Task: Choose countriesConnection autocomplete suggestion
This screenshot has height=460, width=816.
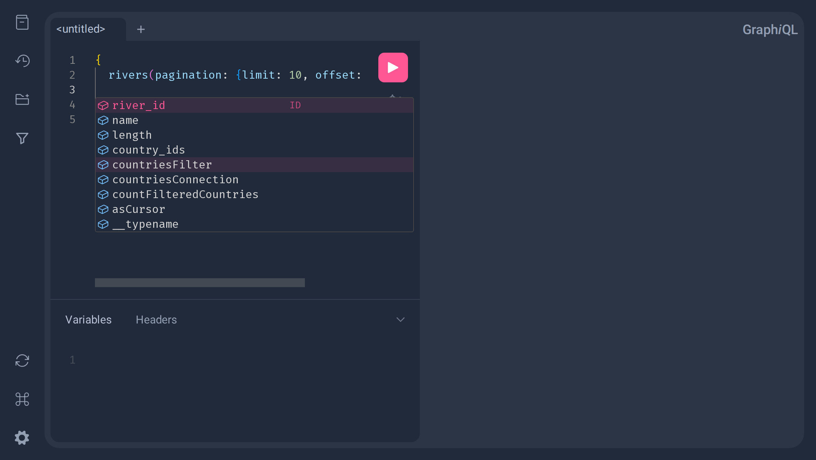Action: (254, 180)
